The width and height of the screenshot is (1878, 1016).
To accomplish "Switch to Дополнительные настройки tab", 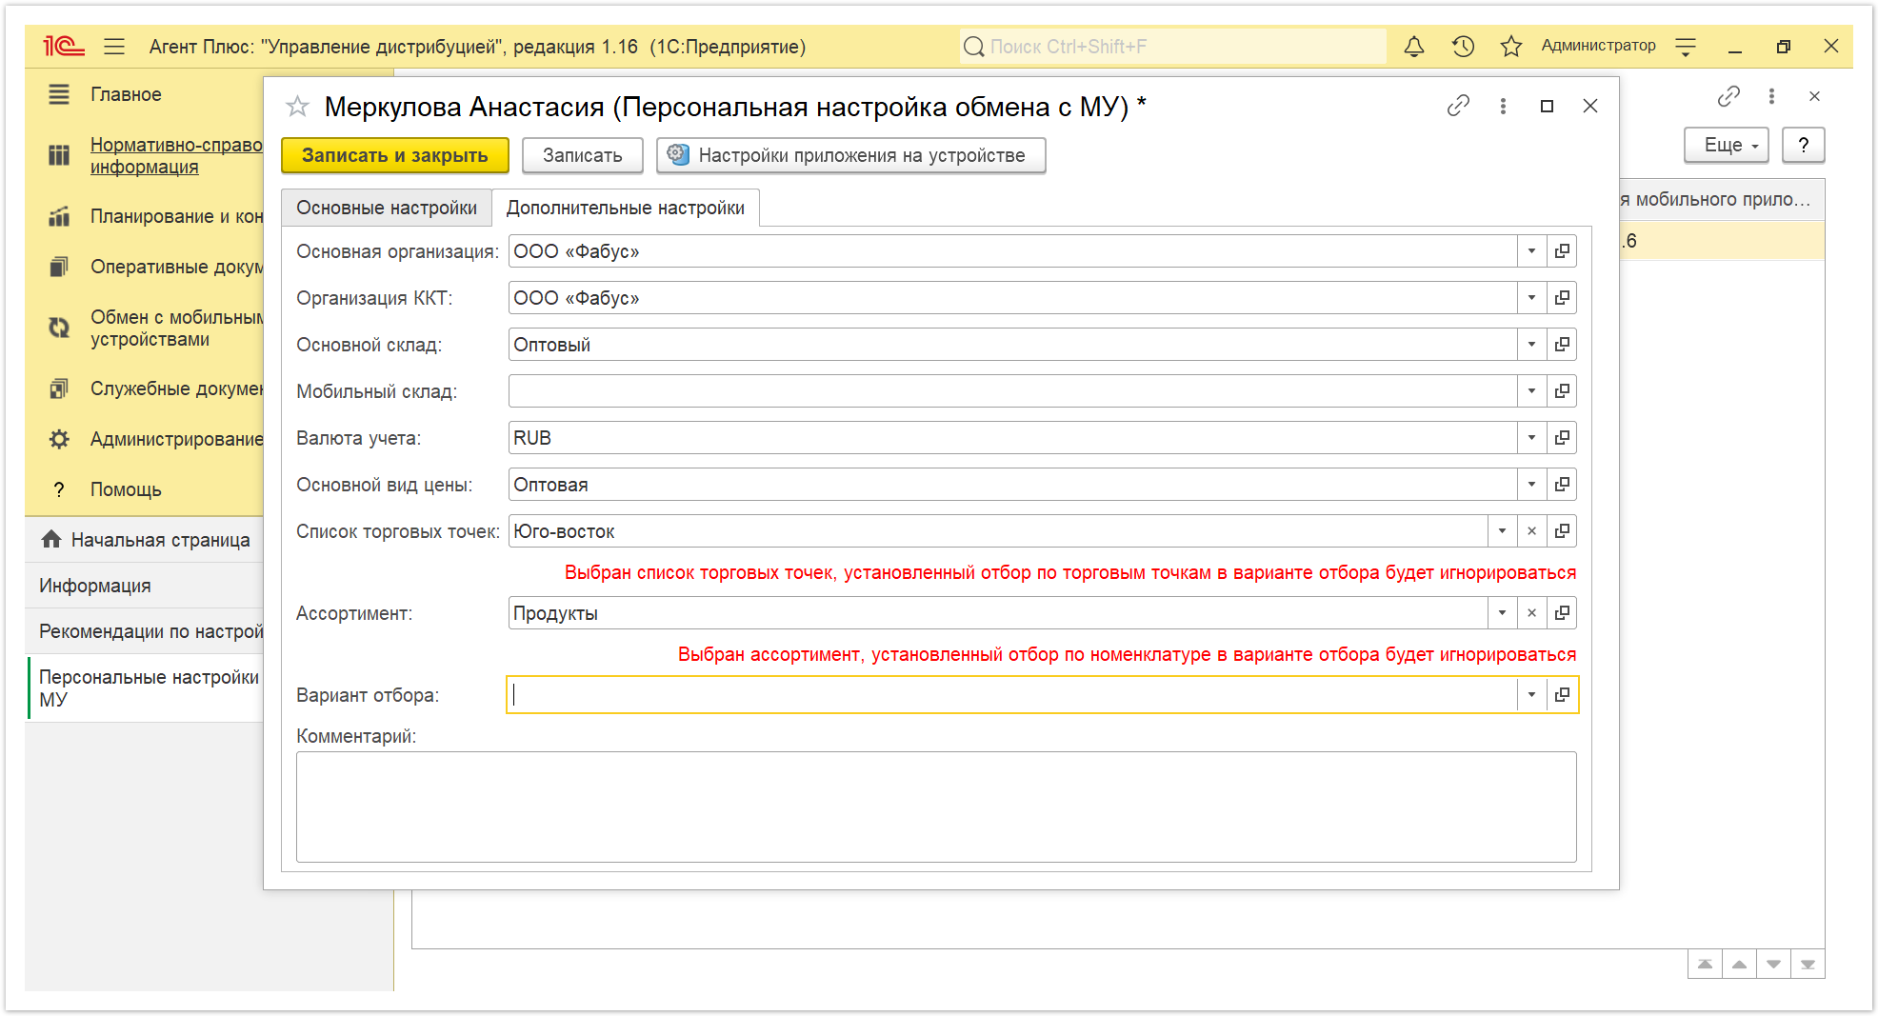I will [625, 208].
